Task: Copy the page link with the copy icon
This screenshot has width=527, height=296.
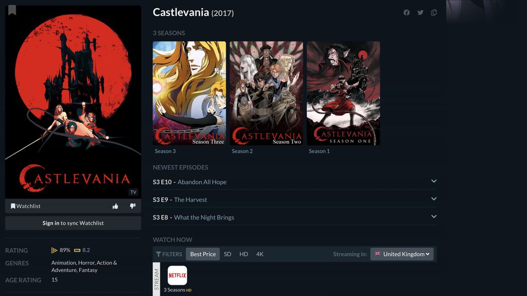Action: point(434,12)
